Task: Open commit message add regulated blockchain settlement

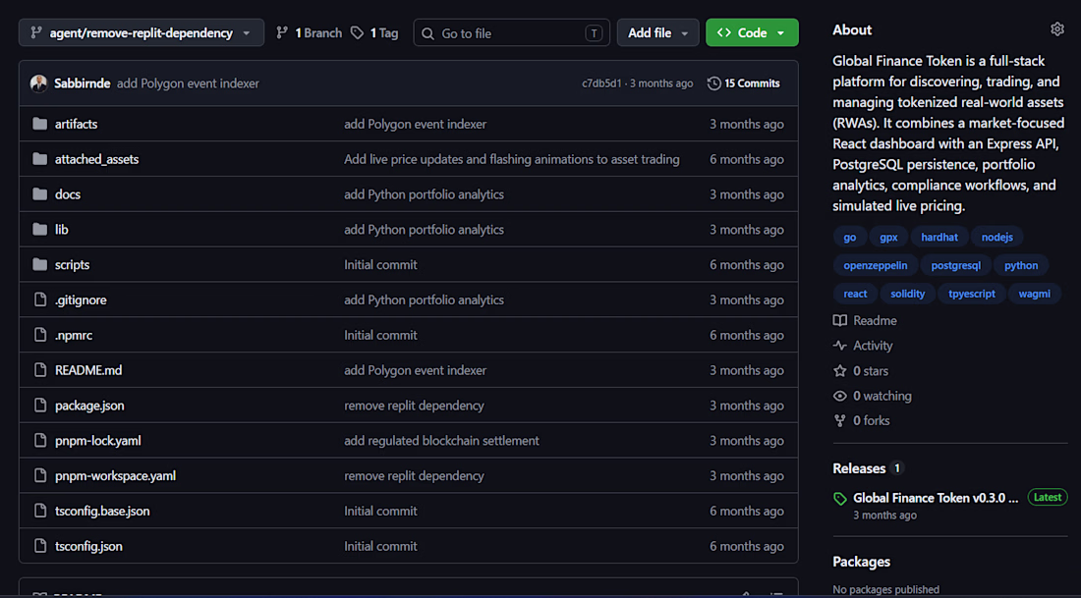Action: pos(442,440)
